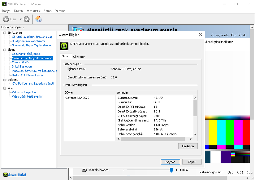Screen dimensions: 255x180
Task: Click main panel scroll down arrow
Action: point(252,173)
